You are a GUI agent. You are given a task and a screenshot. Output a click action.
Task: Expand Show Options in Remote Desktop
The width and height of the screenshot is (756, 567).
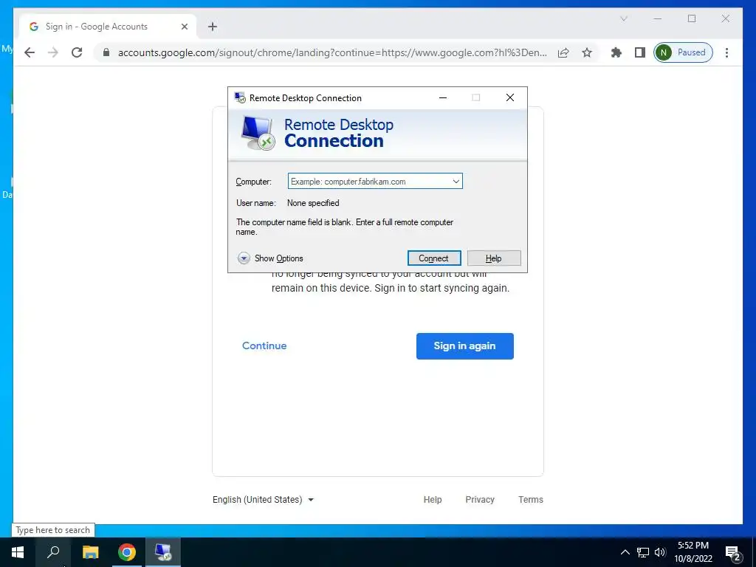click(x=270, y=258)
